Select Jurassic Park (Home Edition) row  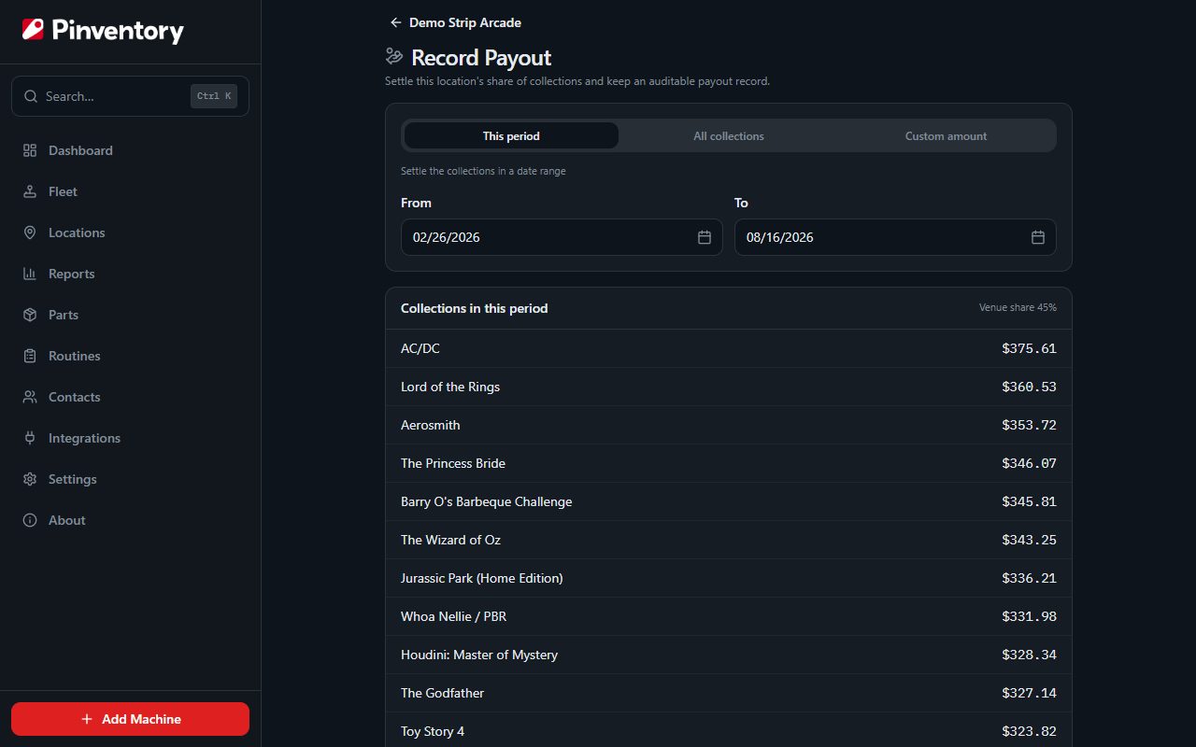[729, 578]
